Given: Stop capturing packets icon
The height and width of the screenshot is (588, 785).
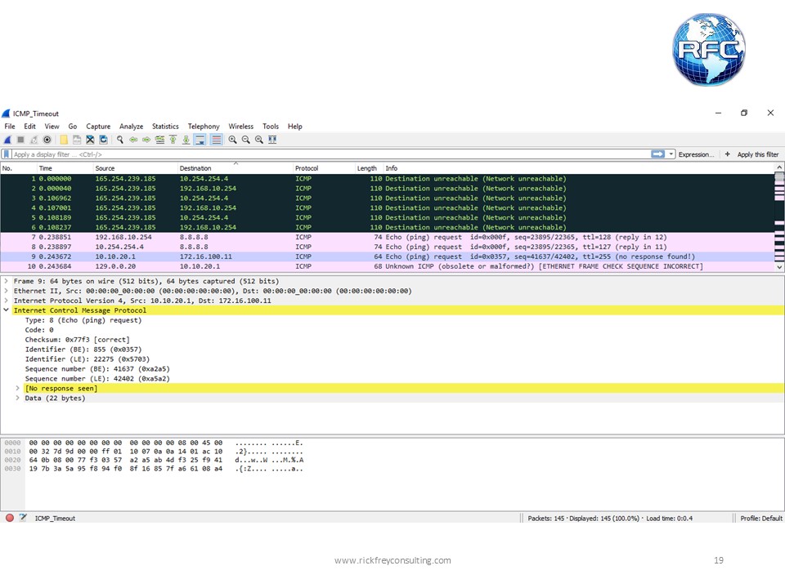Looking at the screenshot, I should tap(20, 140).
